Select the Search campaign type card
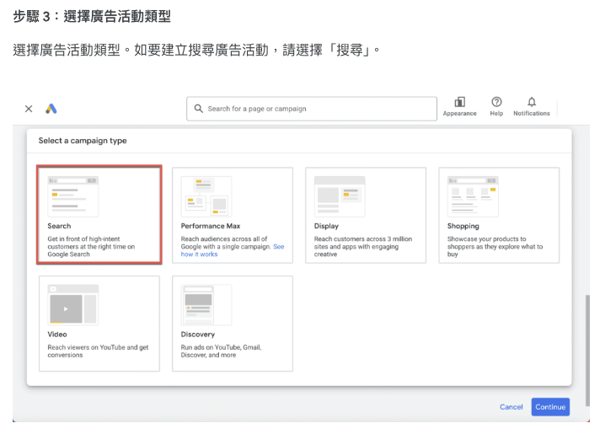 [99, 215]
